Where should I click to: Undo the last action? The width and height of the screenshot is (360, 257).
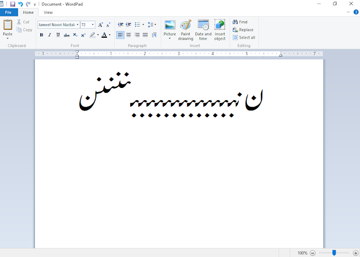click(x=21, y=4)
